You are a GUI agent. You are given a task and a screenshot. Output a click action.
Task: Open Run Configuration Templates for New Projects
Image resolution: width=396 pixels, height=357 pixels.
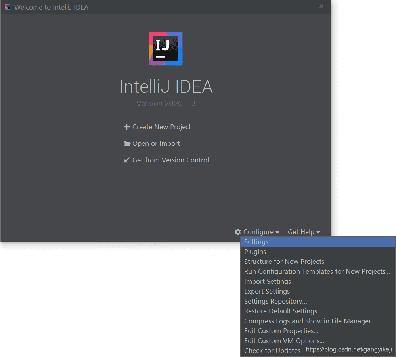tap(318, 271)
